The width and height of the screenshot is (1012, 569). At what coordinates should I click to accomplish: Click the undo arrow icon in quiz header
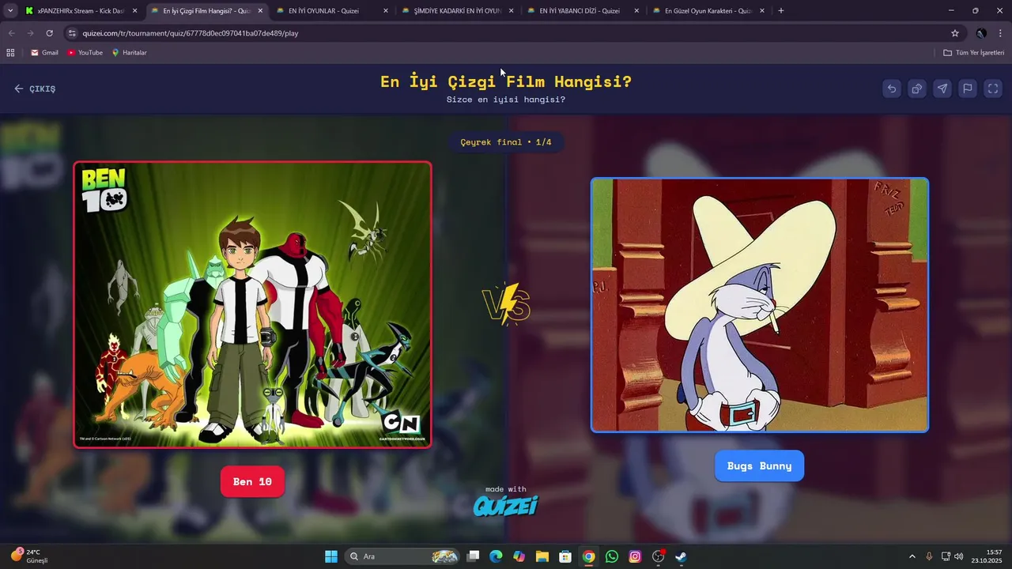coord(892,89)
